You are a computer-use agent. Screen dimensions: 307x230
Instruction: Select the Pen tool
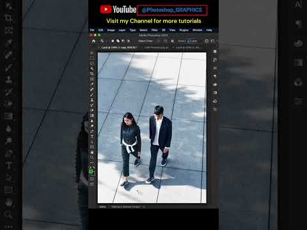click(x=92, y=131)
